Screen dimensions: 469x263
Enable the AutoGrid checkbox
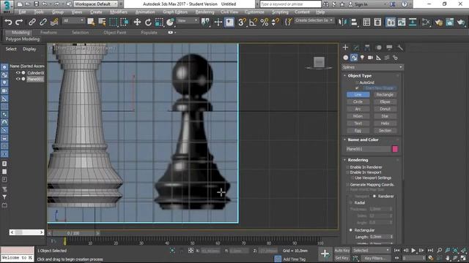click(x=357, y=83)
